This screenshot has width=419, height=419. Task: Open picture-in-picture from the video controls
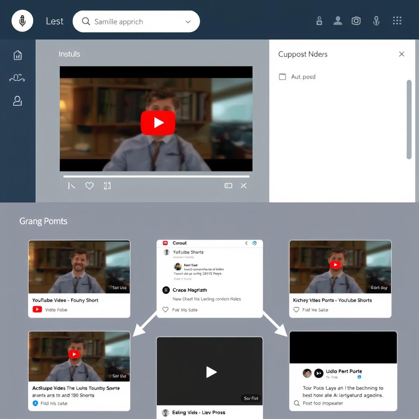(x=228, y=185)
